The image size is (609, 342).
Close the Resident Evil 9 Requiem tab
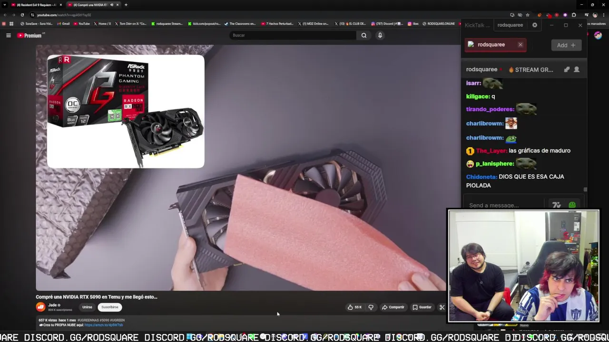(x=60, y=5)
